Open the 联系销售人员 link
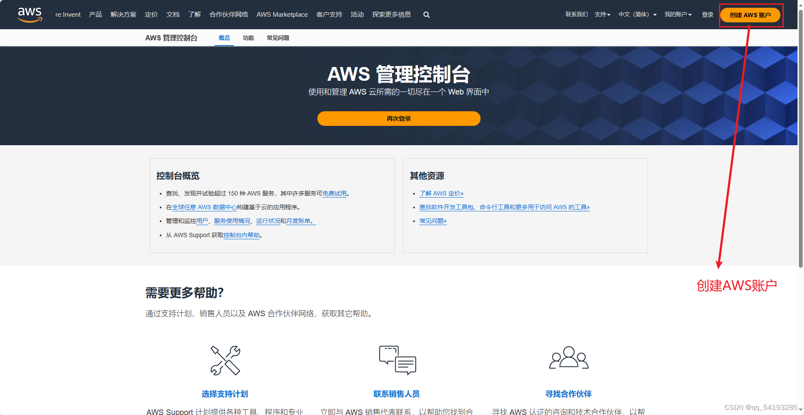This screenshot has width=804, height=415. point(396,394)
